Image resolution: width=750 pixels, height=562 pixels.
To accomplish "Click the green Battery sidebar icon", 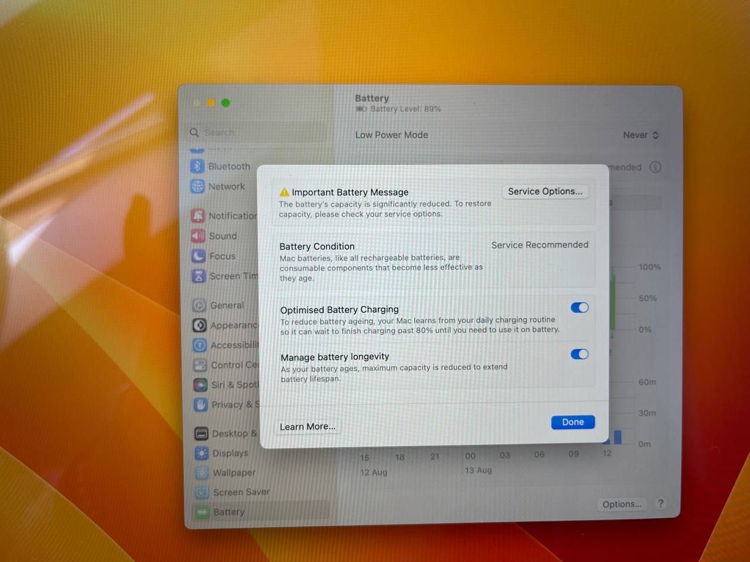I will [203, 512].
